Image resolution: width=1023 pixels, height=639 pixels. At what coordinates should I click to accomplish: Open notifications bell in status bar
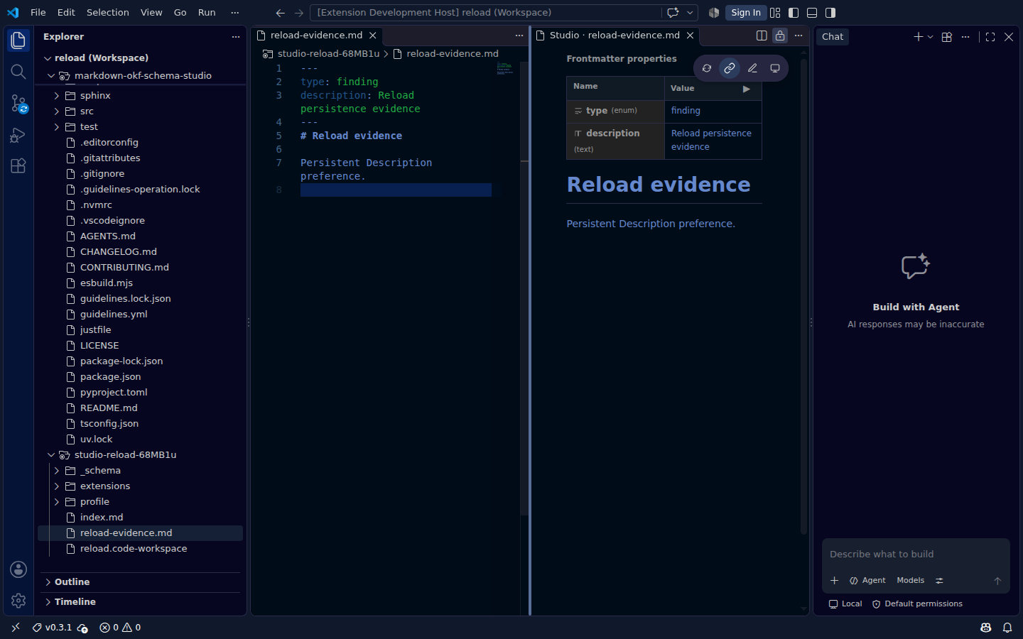point(1007,628)
